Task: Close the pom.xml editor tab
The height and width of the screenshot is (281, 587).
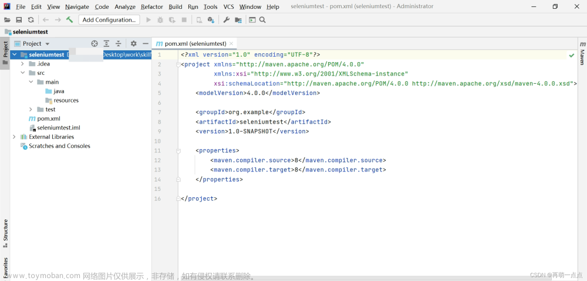Action: coord(231,43)
